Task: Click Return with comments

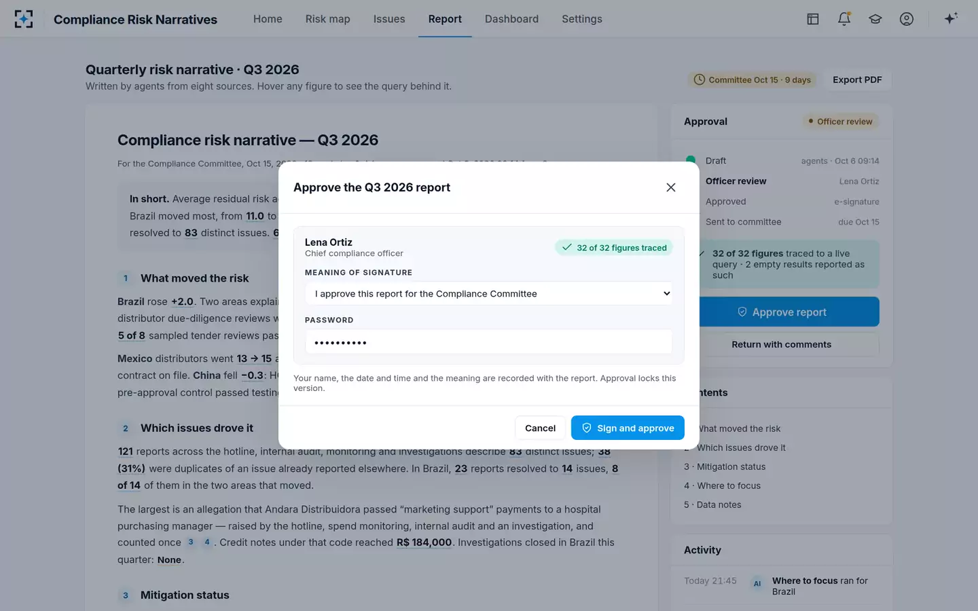Action: [781, 344]
